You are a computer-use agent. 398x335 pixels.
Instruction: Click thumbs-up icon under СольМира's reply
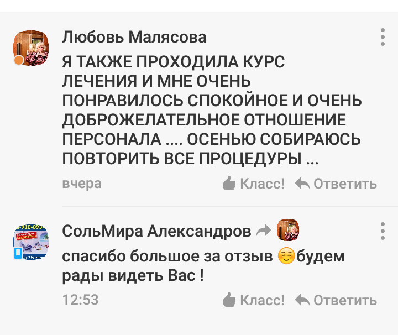tap(229, 300)
